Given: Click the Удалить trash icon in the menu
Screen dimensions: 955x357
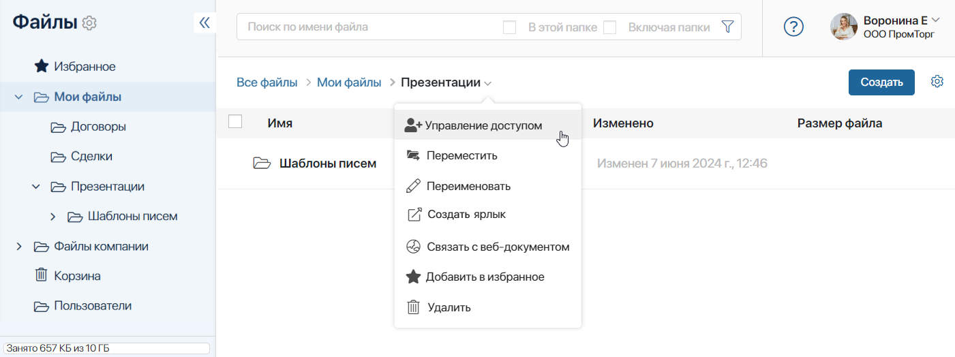Looking at the screenshot, I should click(413, 307).
